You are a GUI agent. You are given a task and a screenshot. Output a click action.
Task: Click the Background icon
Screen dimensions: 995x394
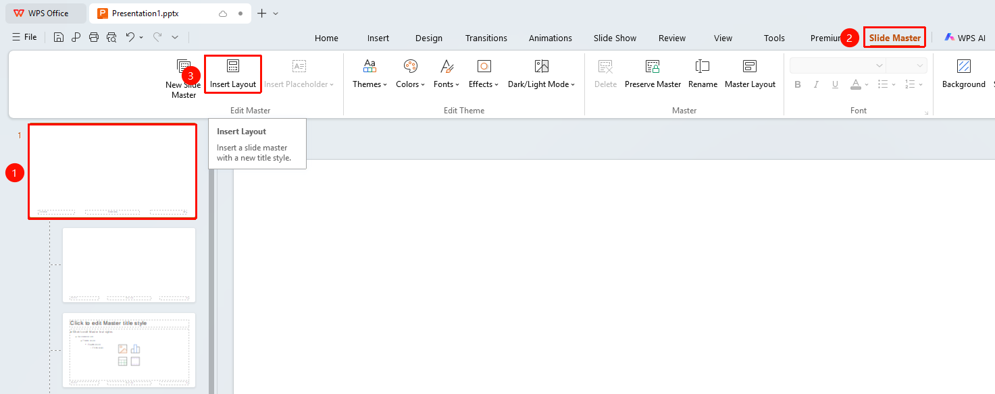tap(964, 66)
